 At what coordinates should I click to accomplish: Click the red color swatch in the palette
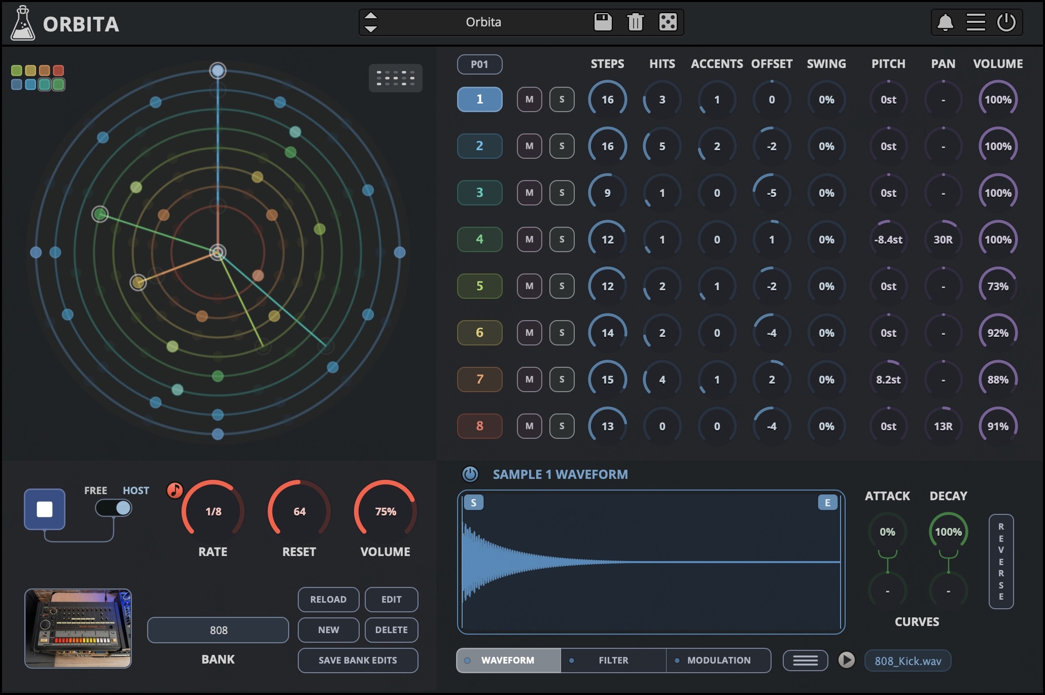pyautogui.click(x=59, y=71)
